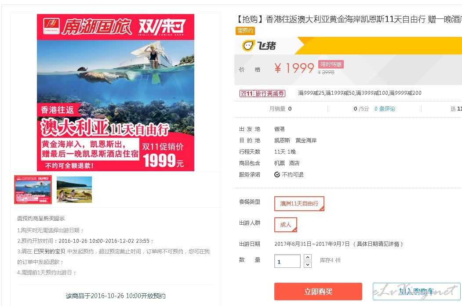Viewport: 462px width, 306px height.
Task: Click the 需预约 orange tag
Action: click(x=245, y=31)
